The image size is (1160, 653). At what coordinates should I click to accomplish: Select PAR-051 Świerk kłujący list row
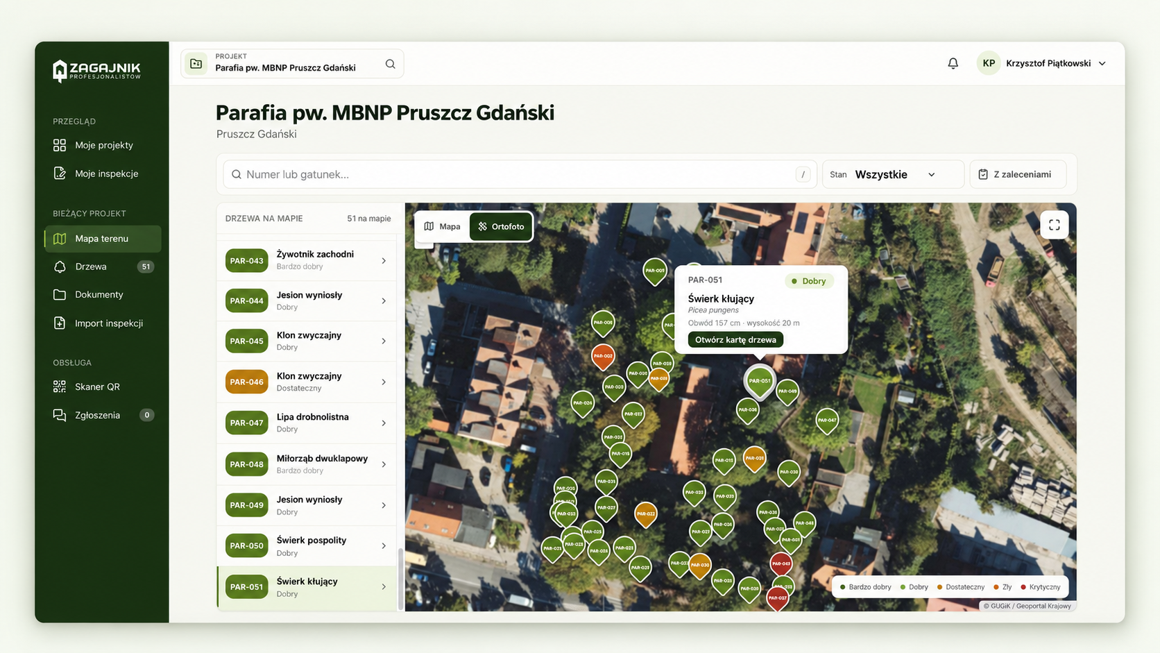pyautogui.click(x=307, y=587)
